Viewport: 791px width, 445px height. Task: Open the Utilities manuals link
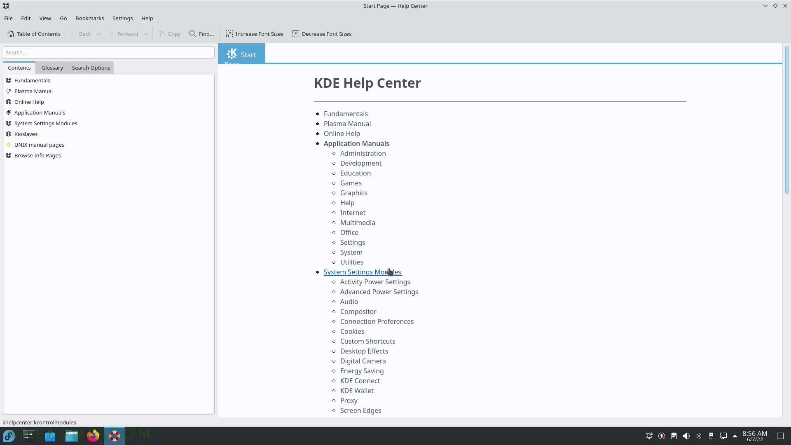[352, 262]
